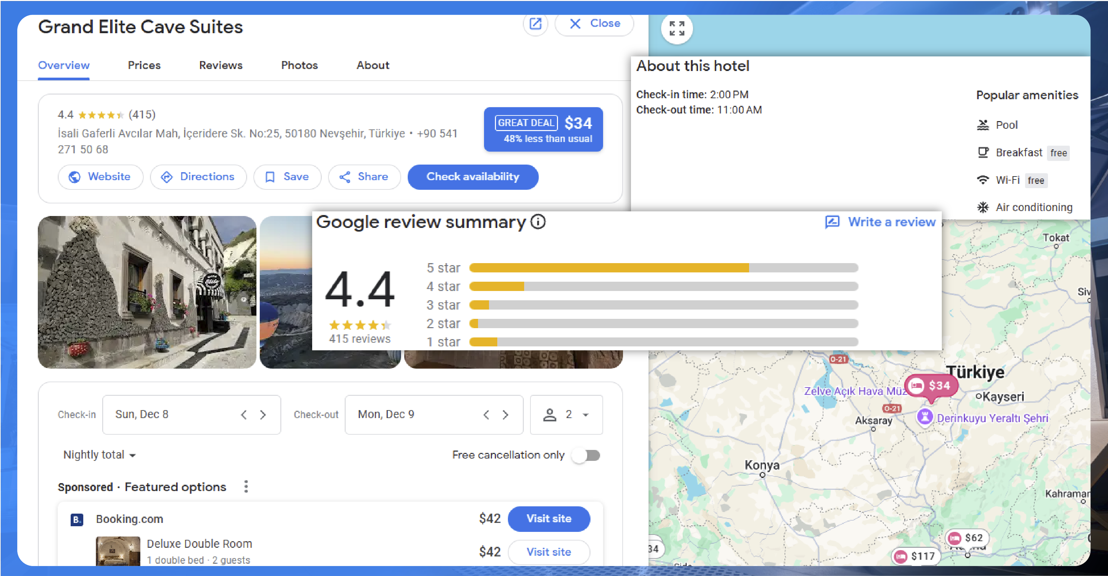Viewport: 1108px width, 576px height.
Task: Click the $117 hotel map pin
Action: (x=916, y=557)
